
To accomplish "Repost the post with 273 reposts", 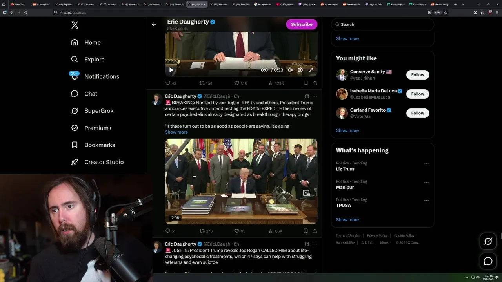I will coord(206,231).
